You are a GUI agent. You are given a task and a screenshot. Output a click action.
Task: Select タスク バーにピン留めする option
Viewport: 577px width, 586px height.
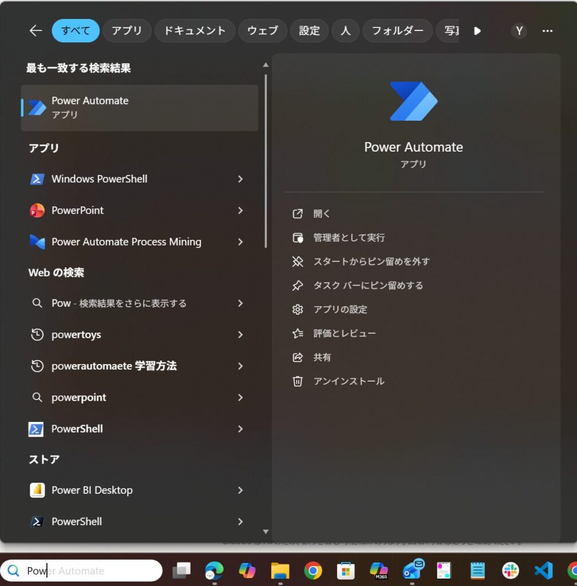tap(367, 286)
